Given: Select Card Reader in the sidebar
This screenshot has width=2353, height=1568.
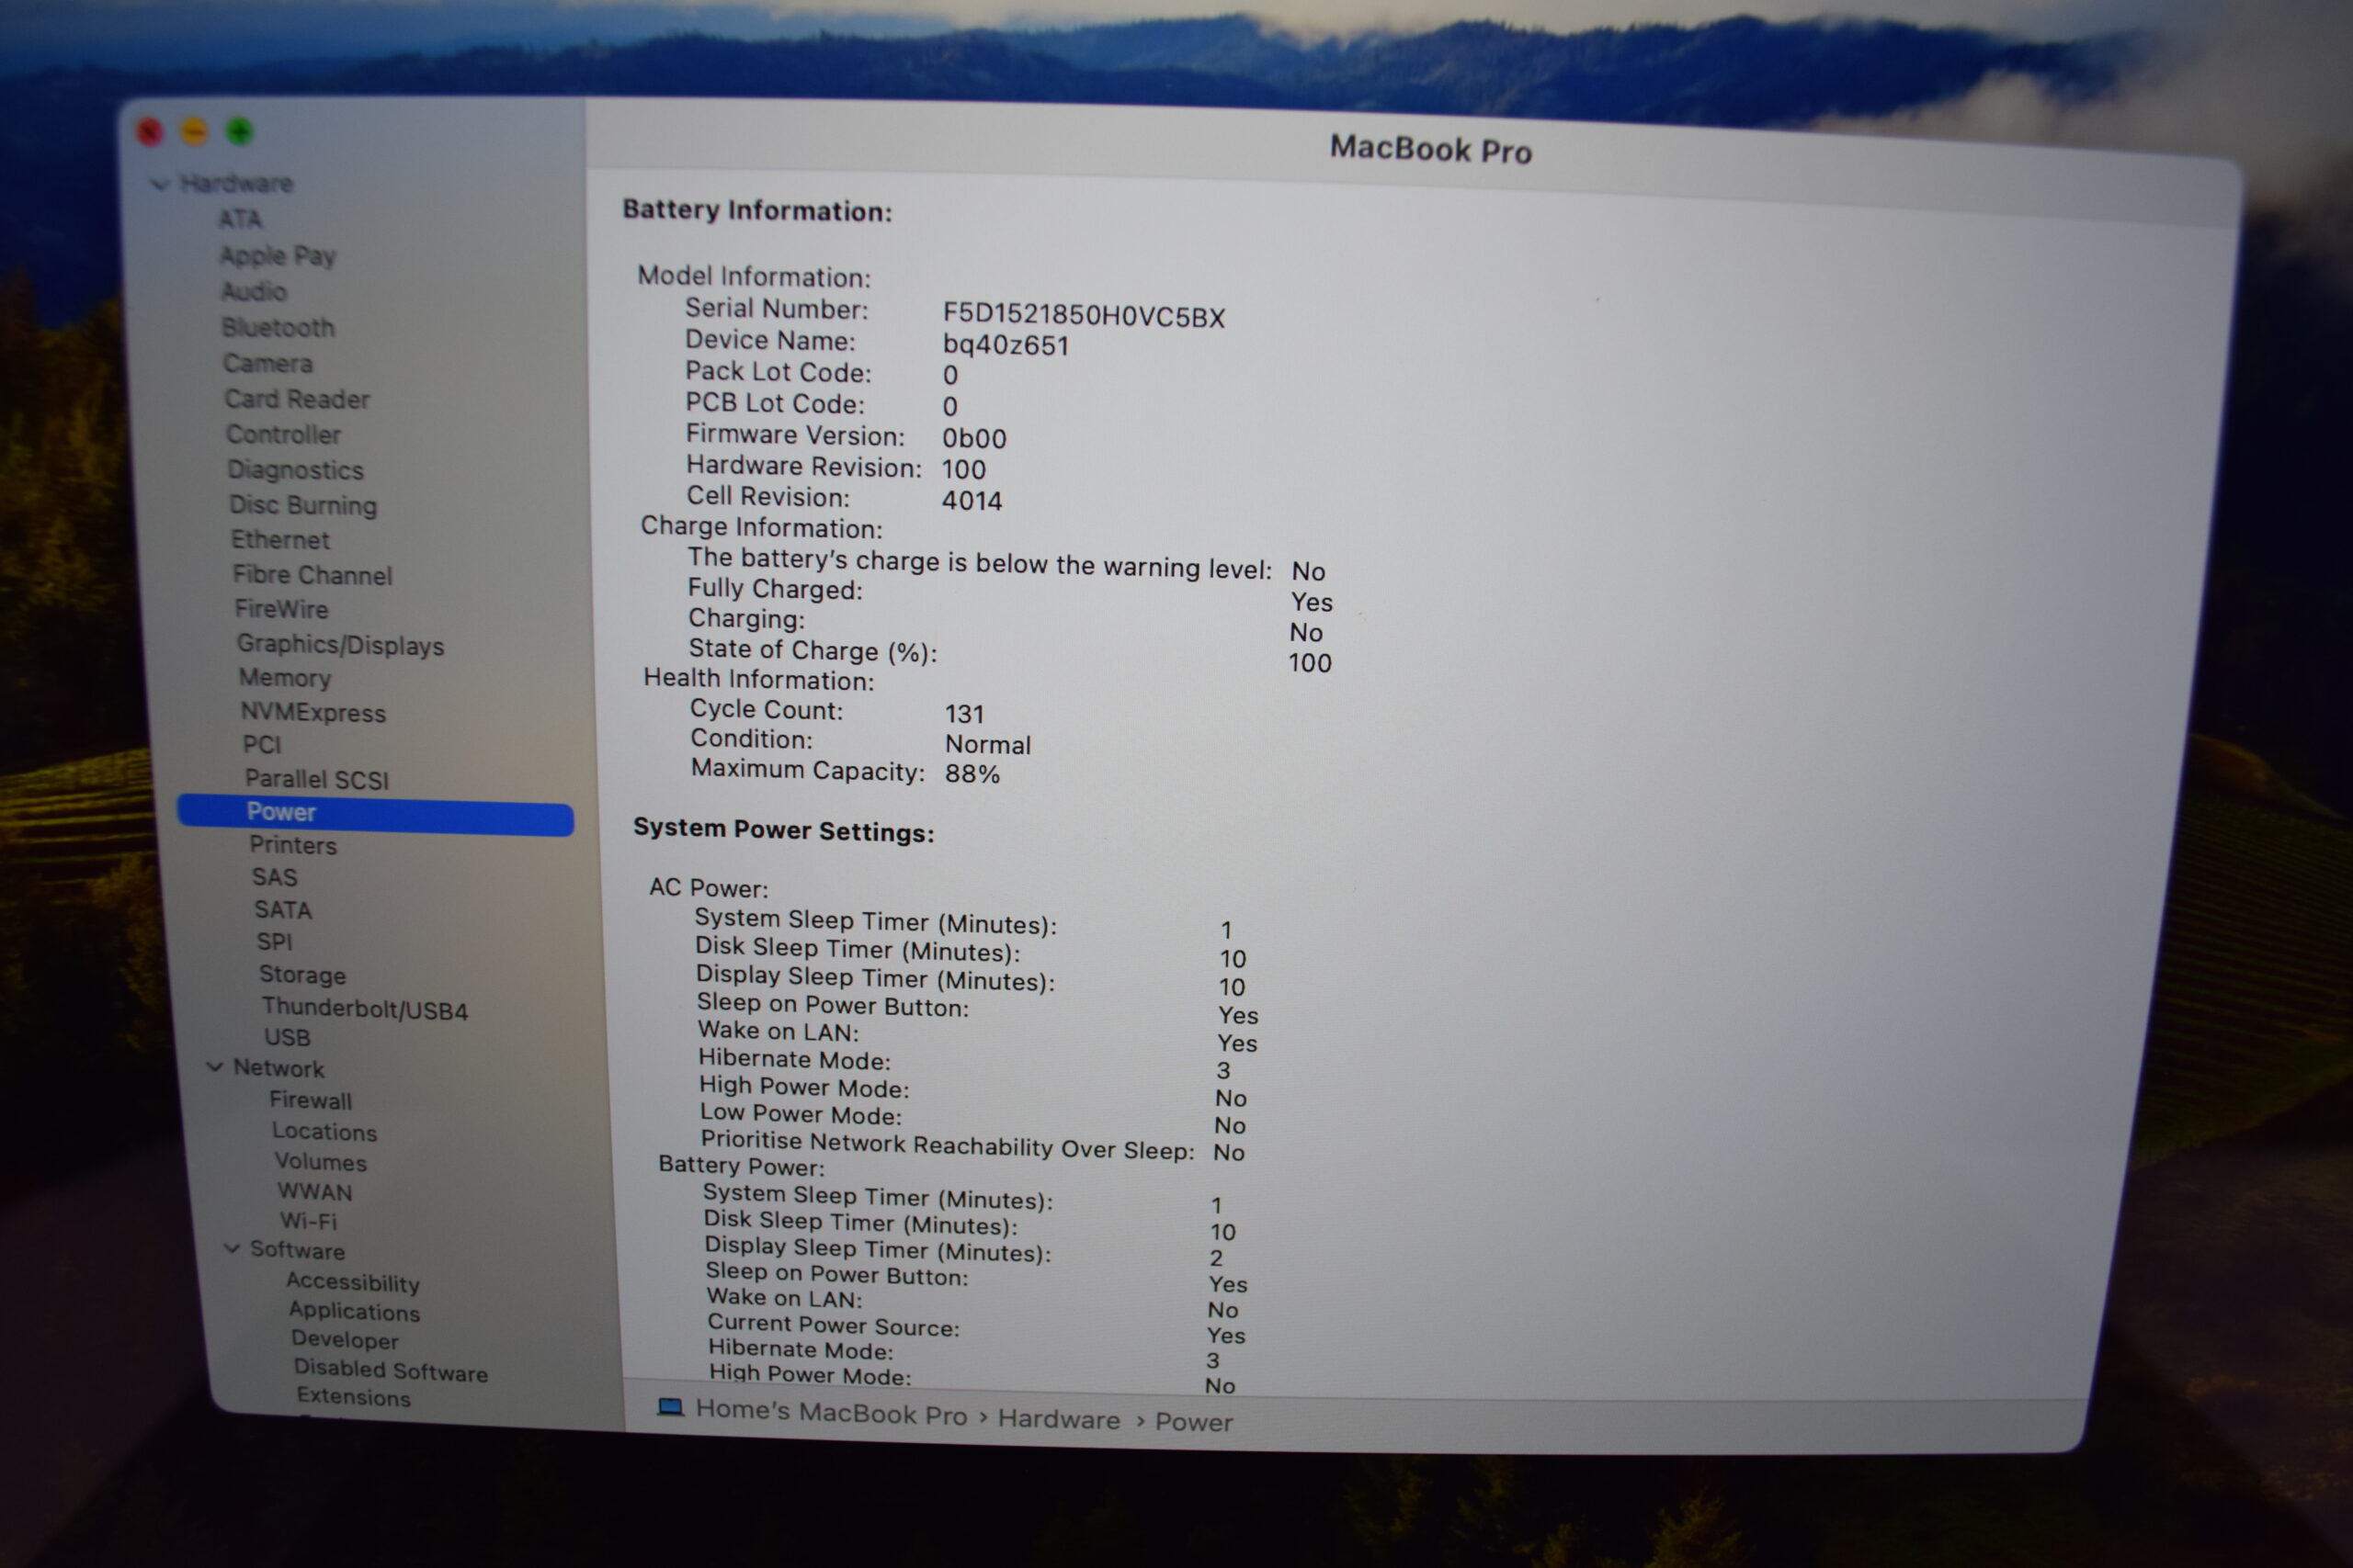Looking at the screenshot, I should pyautogui.click(x=297, y=399).
